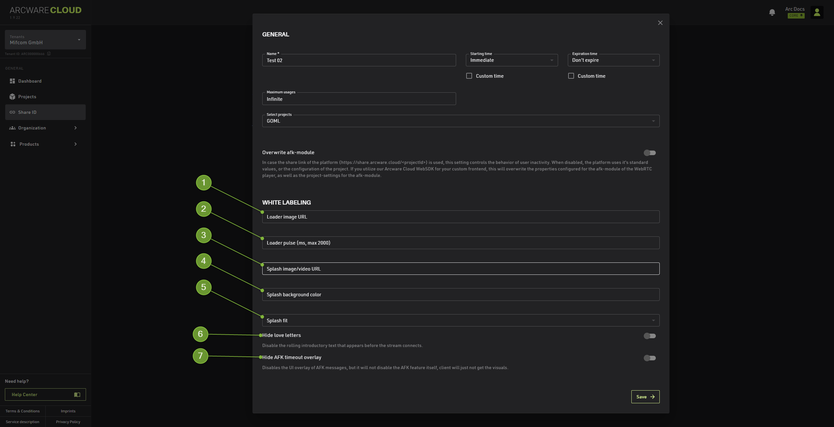Image resolution: width=834 pixels, height=427 pixels.
Task: Expand the Splash fit dropdown
Action: tap(461, 320)
